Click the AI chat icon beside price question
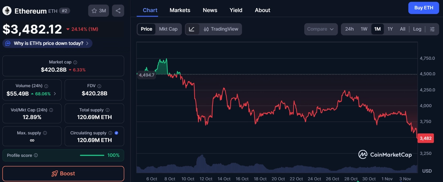Viewport: 443px width, 182px height. pos(8,44)
